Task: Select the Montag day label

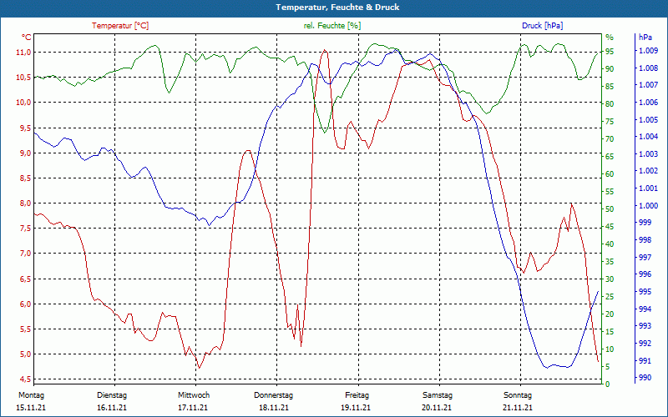Action: 32,395
